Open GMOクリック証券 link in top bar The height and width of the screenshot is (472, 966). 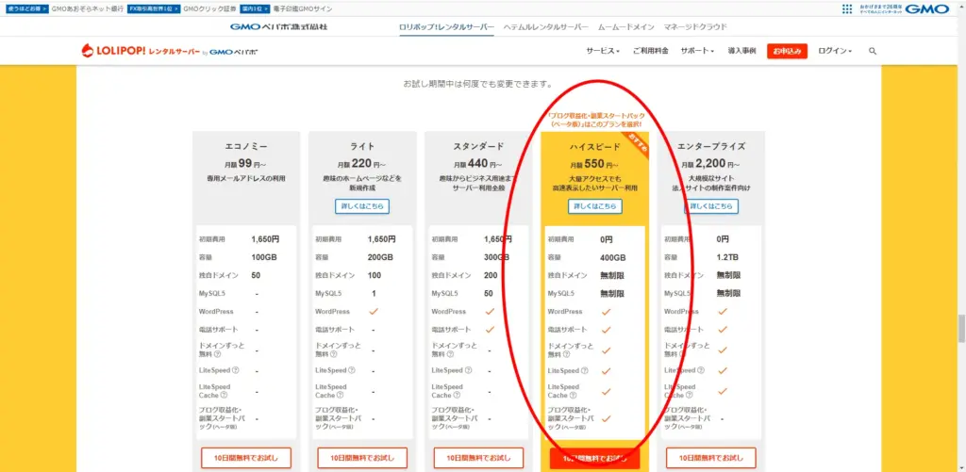209,9
